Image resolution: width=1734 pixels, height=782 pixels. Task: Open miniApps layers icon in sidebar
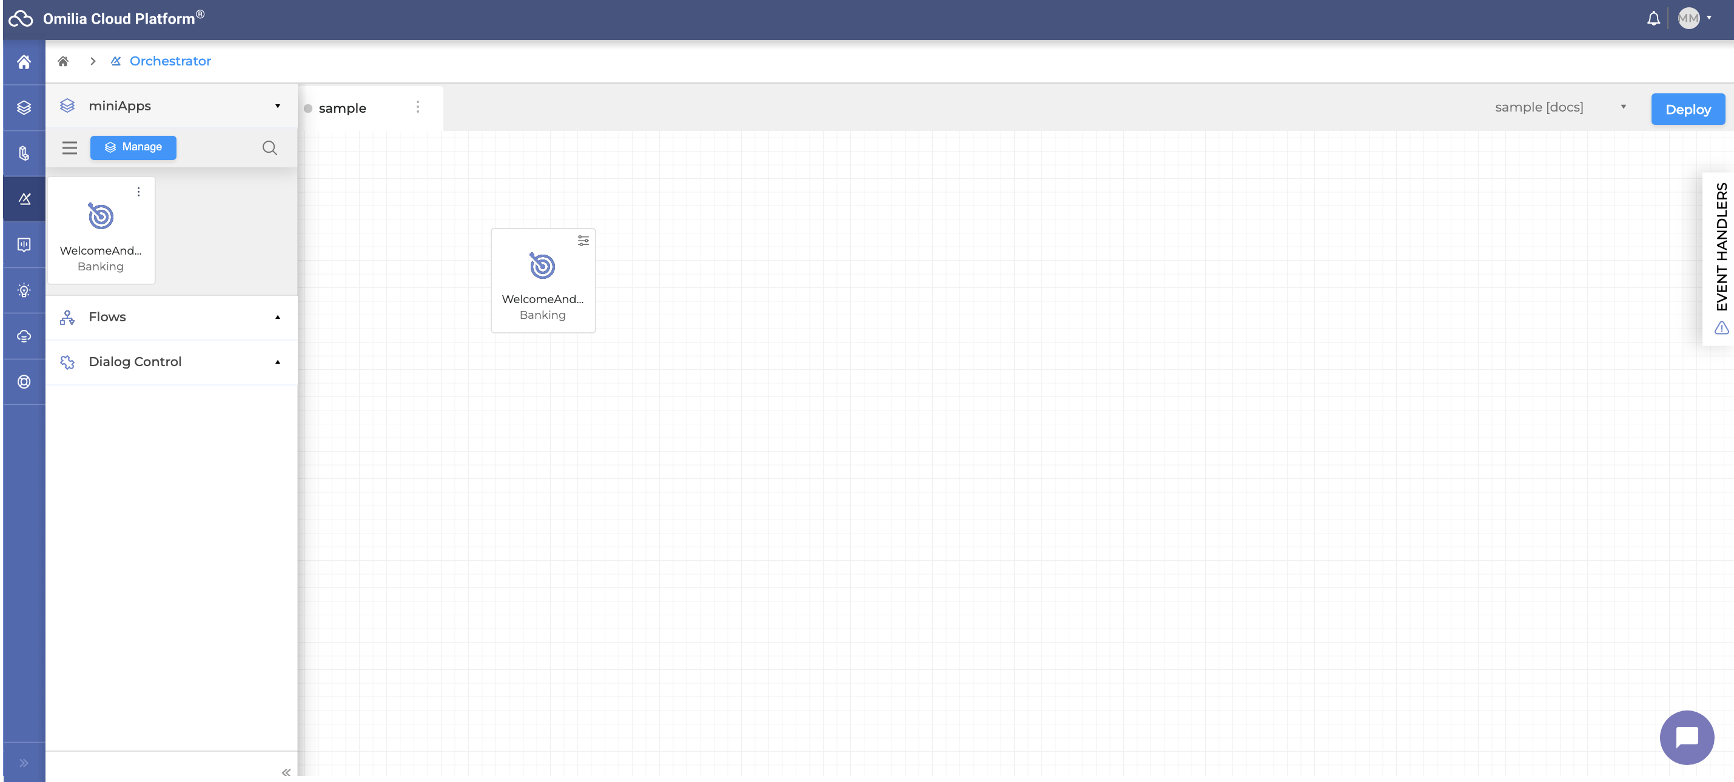(x=24, y=108)
